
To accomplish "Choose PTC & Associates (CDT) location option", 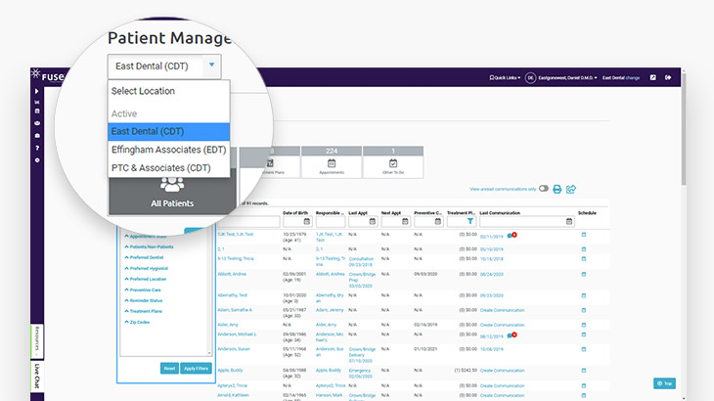I will coord(160,167).
